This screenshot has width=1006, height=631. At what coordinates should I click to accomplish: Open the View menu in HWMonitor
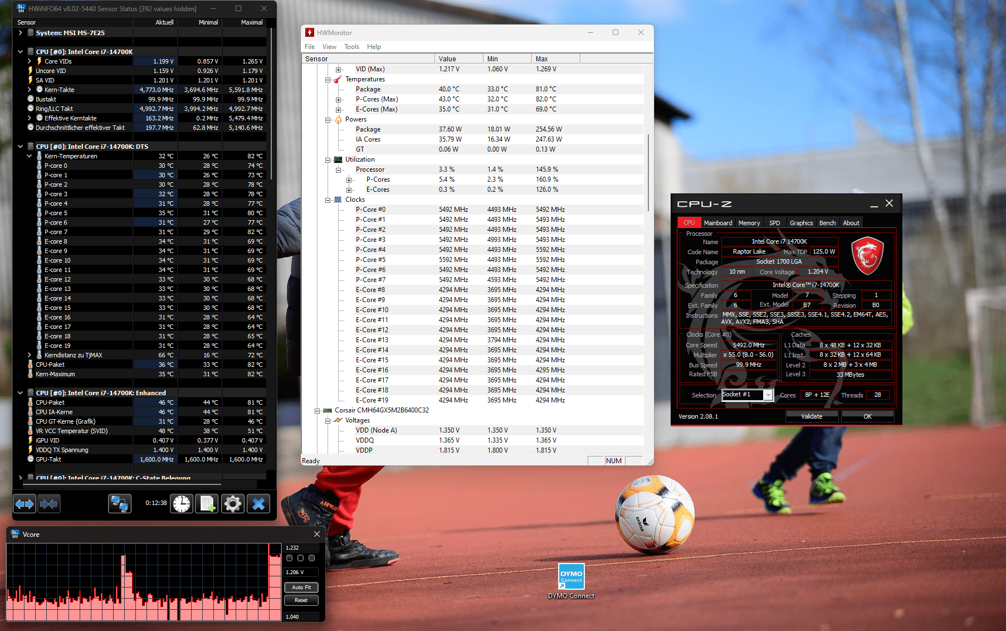(x=329, y=47)
